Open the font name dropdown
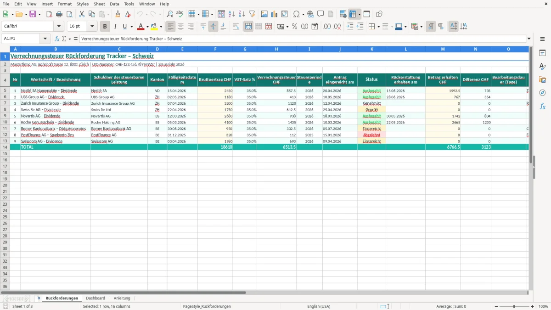Image resolution: width=551 pixels, height=310 pixels. point(59,27)
